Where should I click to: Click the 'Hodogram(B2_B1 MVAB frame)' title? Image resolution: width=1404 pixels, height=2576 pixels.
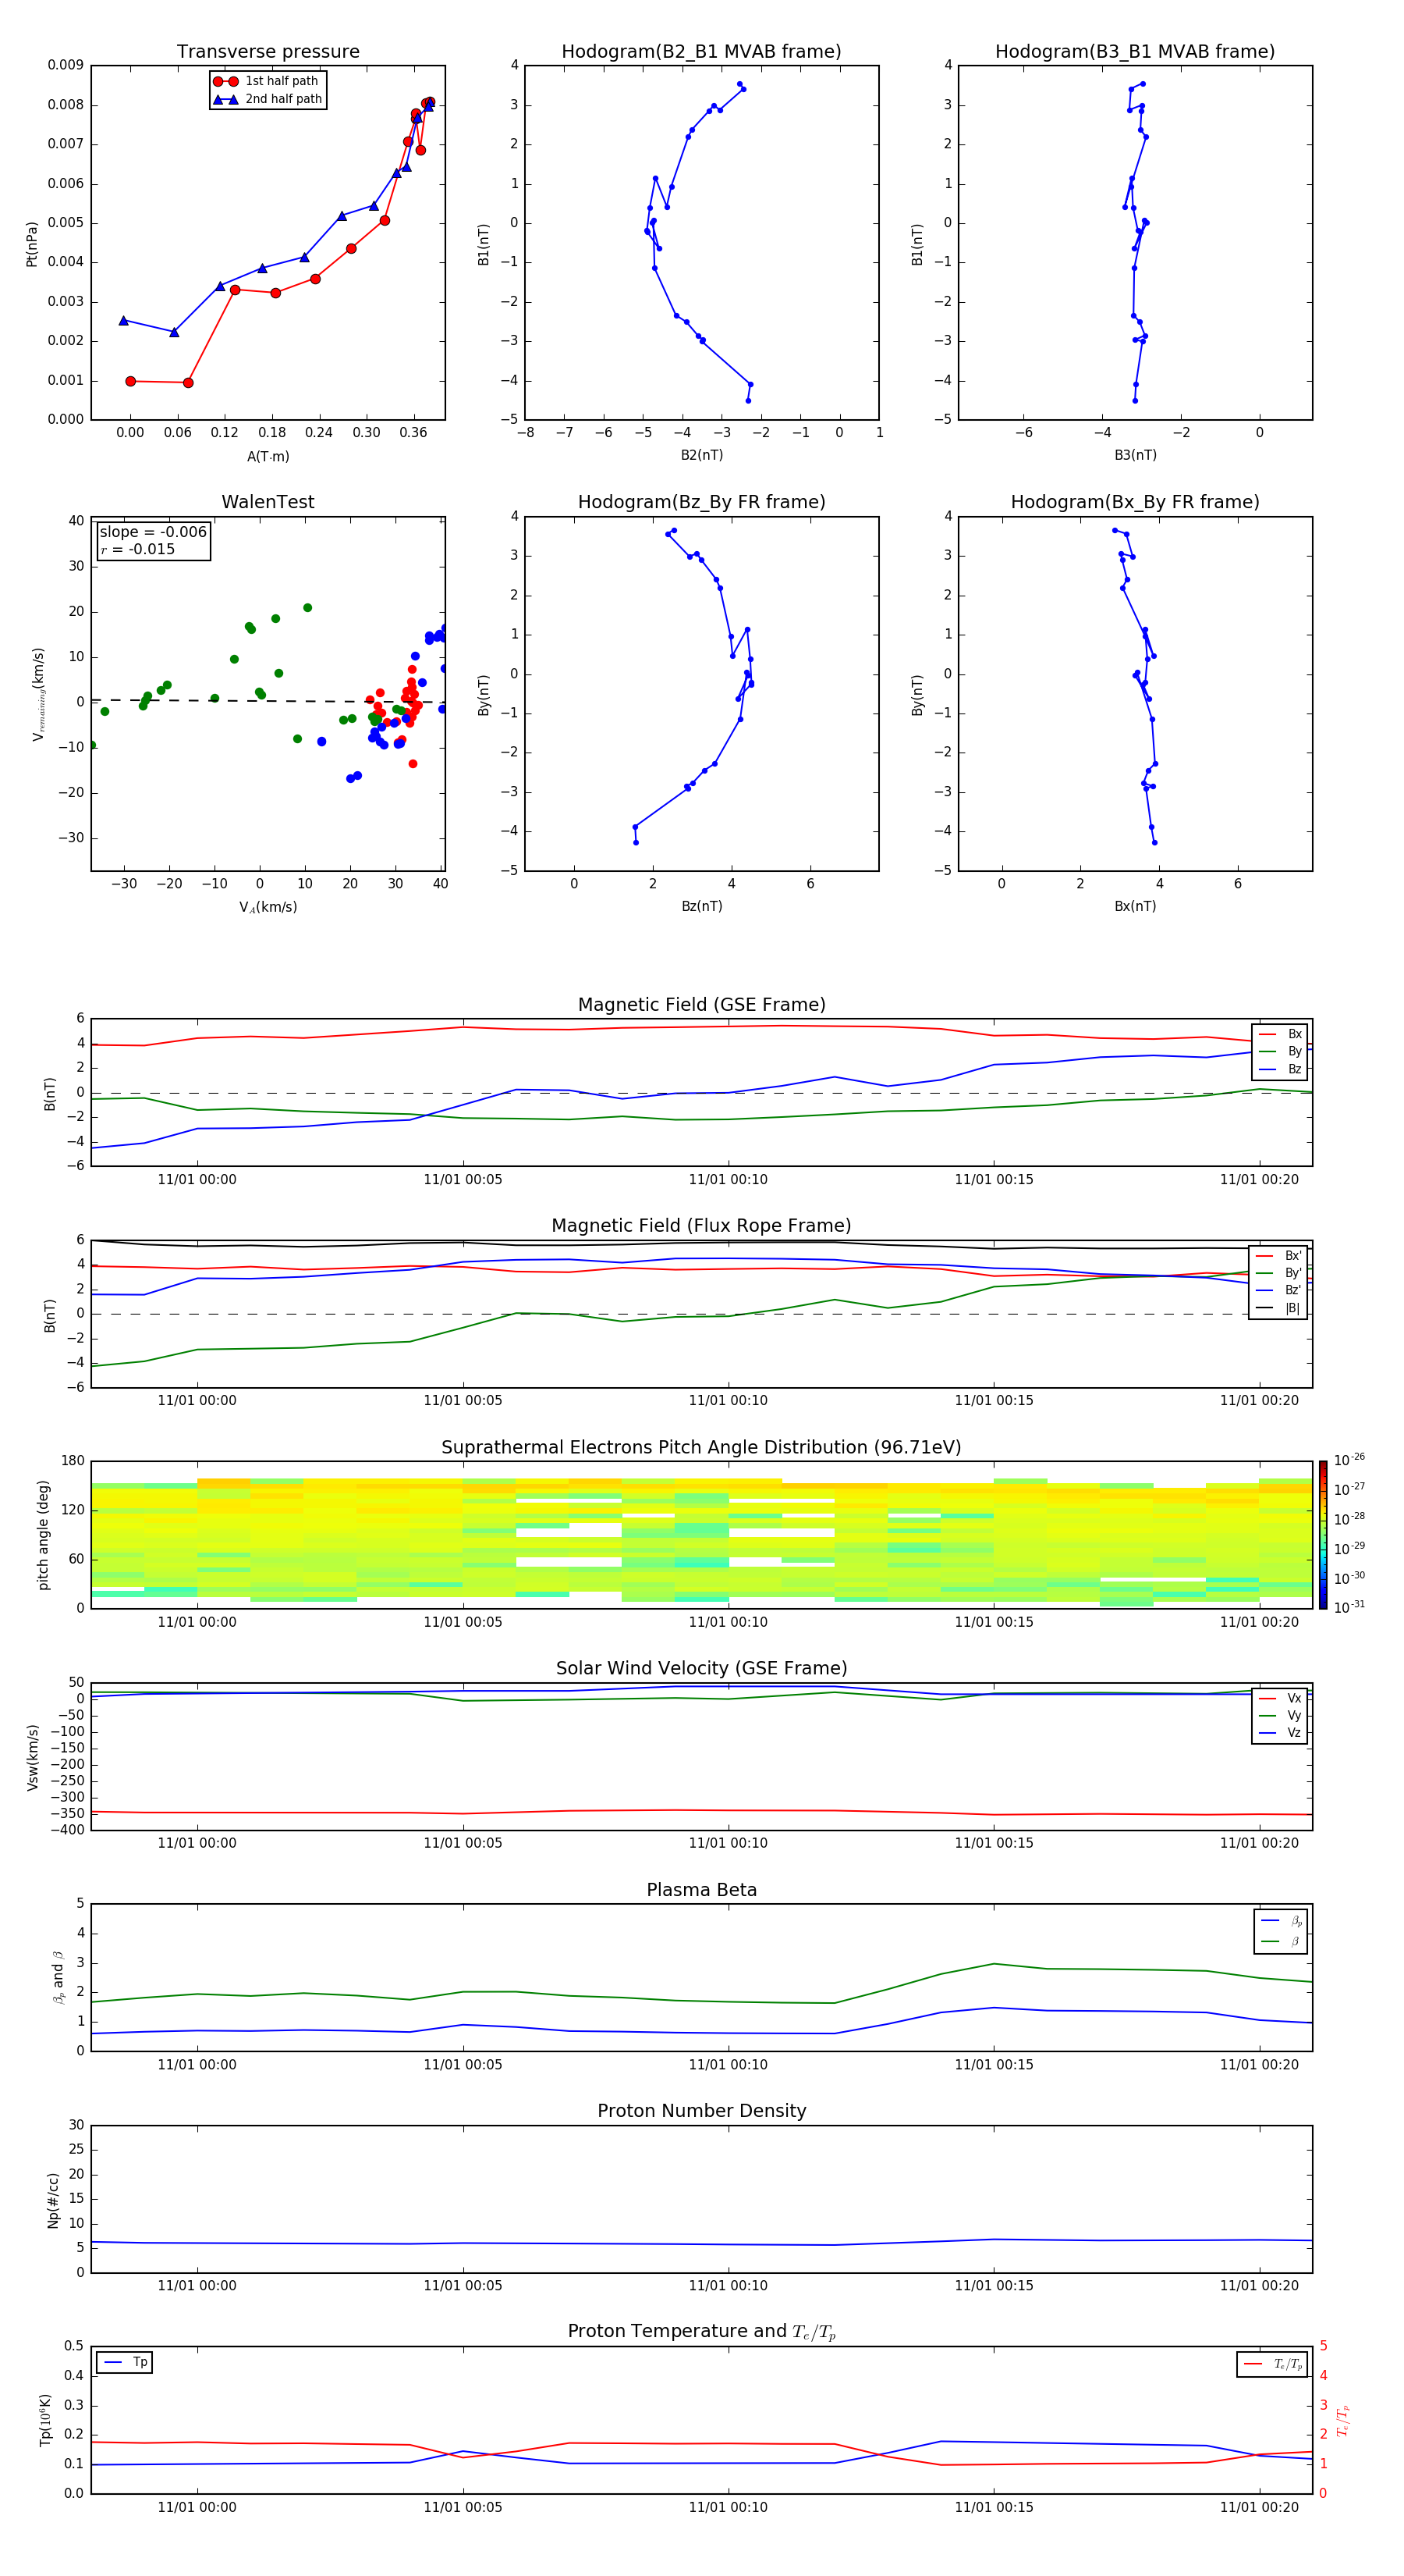701,52
